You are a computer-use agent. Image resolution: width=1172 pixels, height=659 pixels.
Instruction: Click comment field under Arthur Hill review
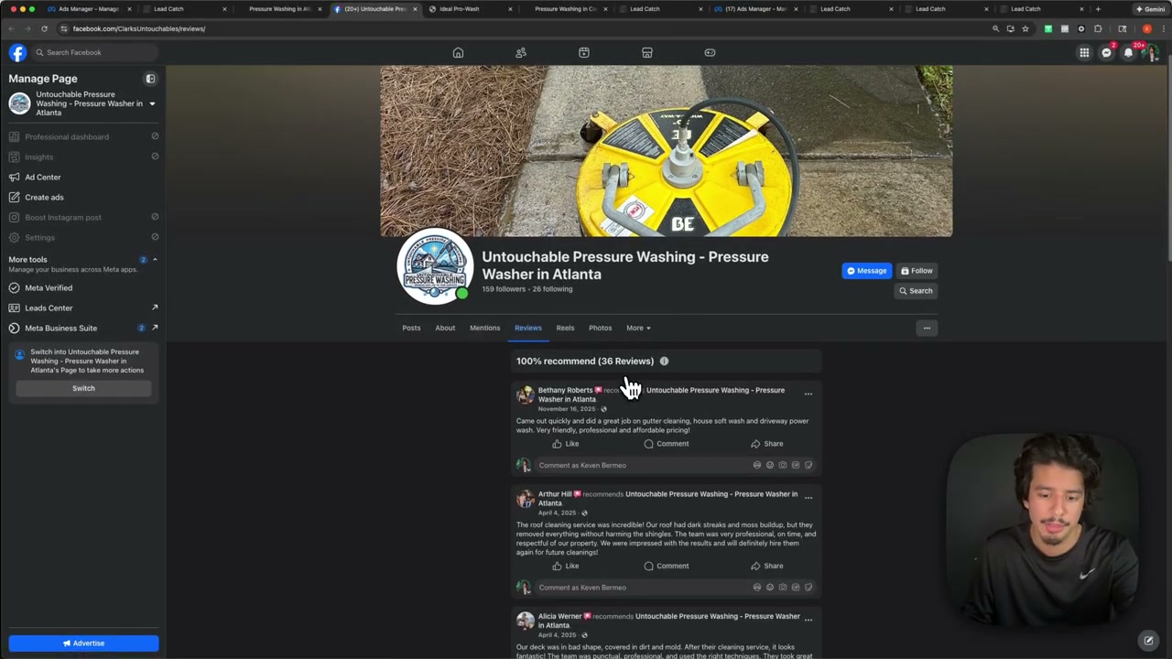tap(675, 588)
